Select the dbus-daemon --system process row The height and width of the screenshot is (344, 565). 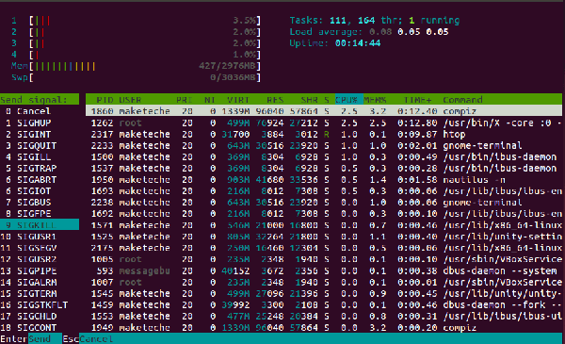[324, 270]
